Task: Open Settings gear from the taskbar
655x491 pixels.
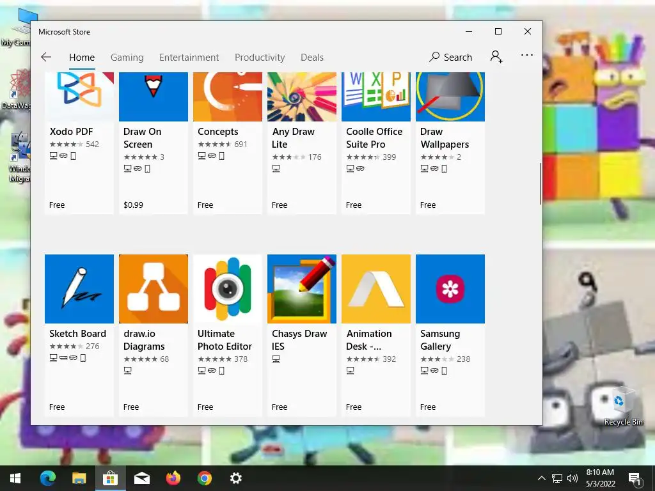Action: coord(235,478)
